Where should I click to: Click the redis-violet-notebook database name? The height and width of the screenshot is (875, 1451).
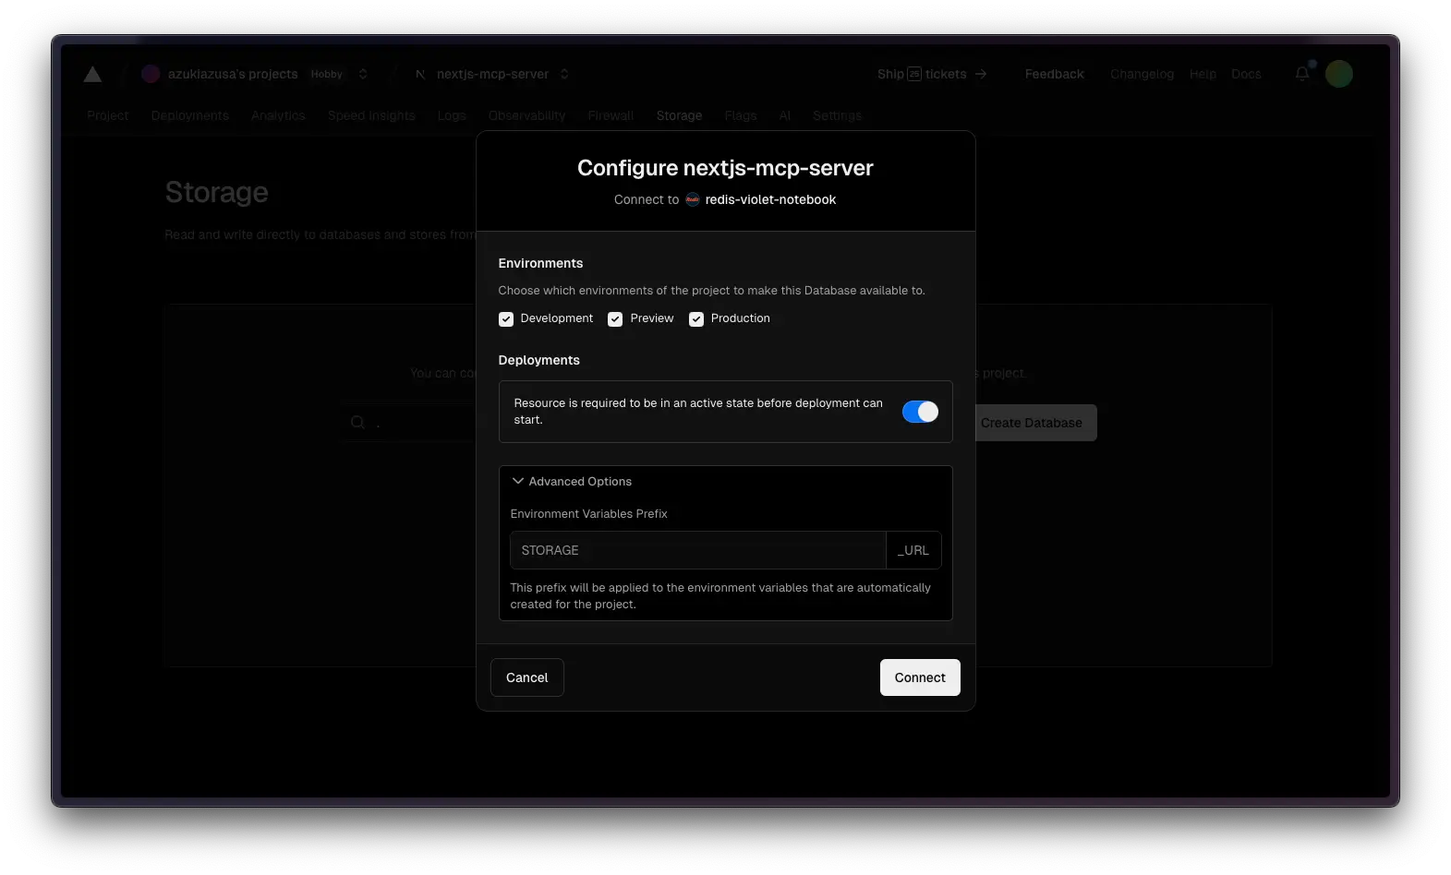click(x=770, y=199)
